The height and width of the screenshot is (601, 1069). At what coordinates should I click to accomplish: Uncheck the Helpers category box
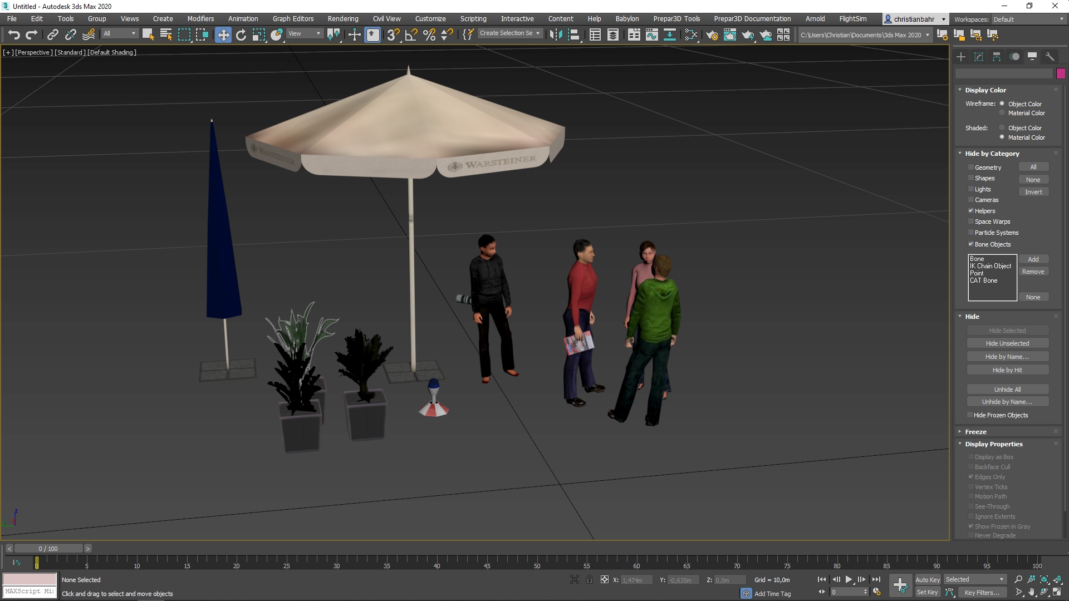click(x=971, y=211)
